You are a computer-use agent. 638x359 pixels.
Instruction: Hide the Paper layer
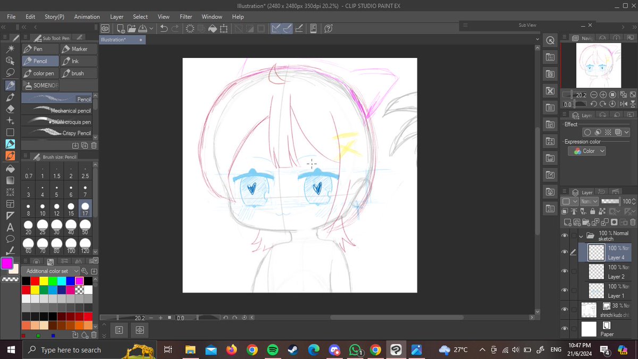(565, 328)
